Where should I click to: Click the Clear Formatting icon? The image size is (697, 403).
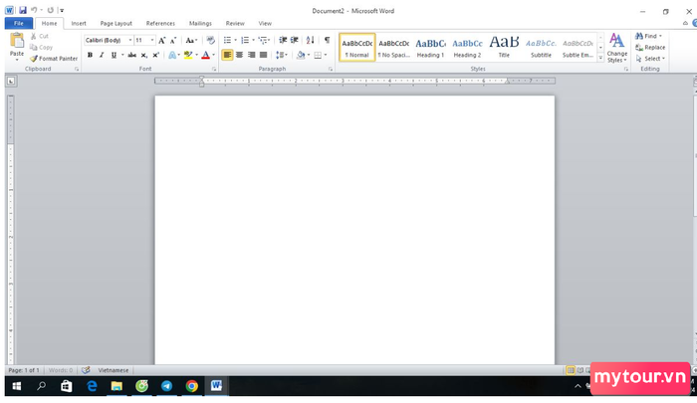pos(211,41)
